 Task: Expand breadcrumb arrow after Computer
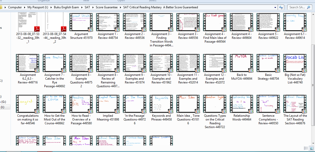[24, 7]
